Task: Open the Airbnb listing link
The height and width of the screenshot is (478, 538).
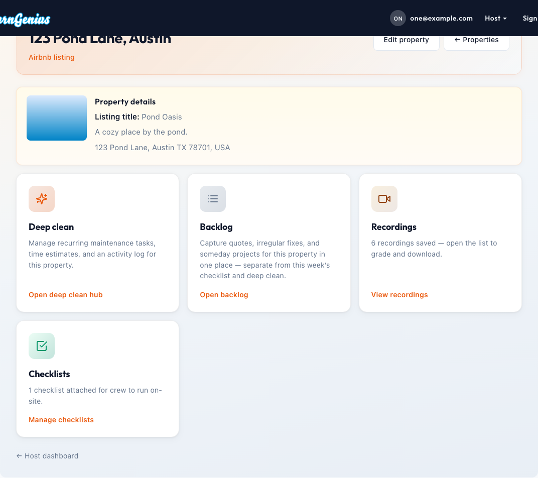Action: (x=51, y=57)
